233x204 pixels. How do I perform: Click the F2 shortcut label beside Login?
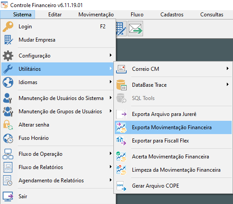coord(103,27)
